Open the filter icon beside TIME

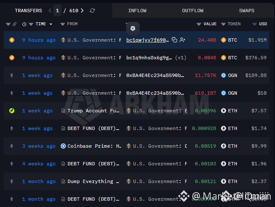tap(31, 24)
